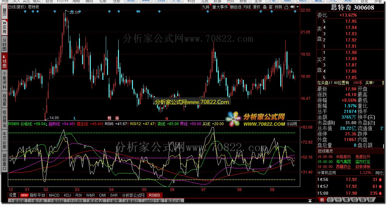Click 删自选 to remove from watchlist
The height and width of the screenshot is (205, 387).
click(x=236, y=7)
